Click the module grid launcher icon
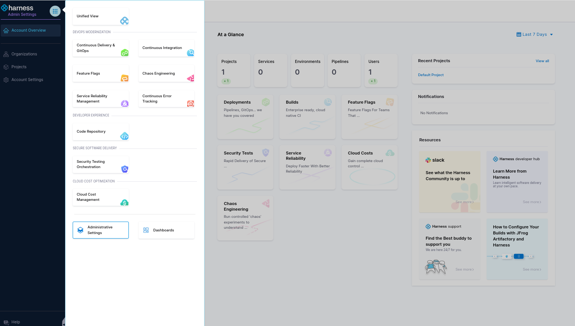The image size is (575, 326). pos(55,11)
